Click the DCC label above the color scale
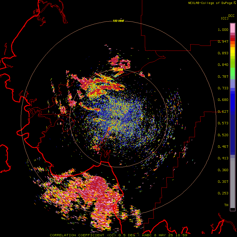This screenshot has height=237, width=237. (231, 16)
